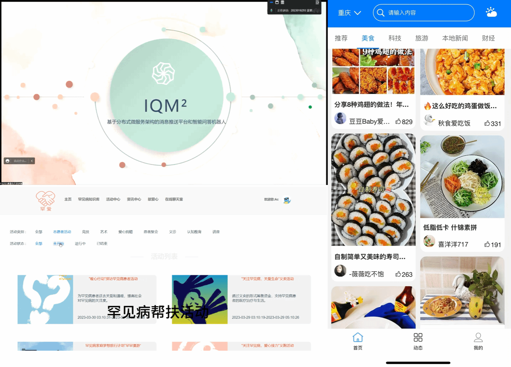Filter activity status by 已结束
This screenshot has height=367, width=511.
[x=102, y=243]
